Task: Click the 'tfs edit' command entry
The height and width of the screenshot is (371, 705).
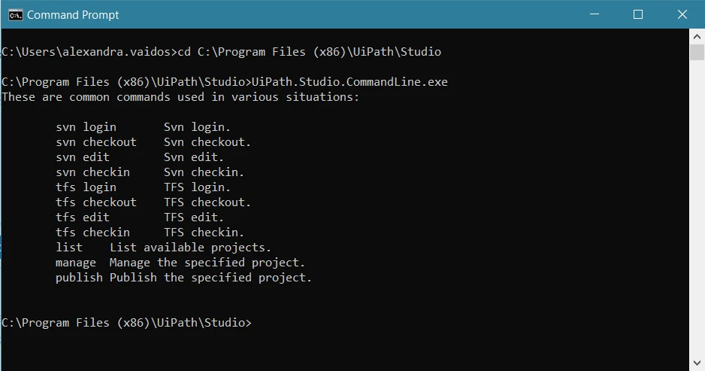Action: [x=82, y=217]
